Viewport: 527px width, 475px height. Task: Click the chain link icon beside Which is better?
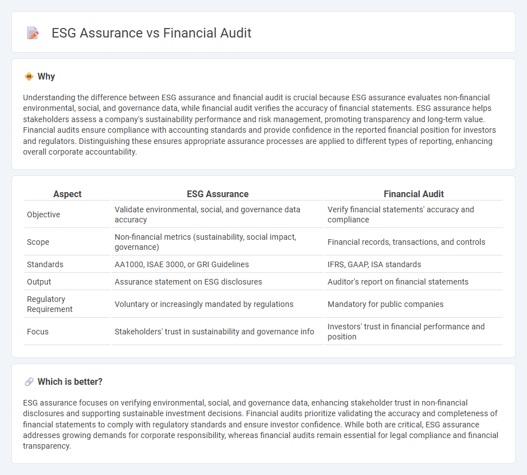pos(29,381)
